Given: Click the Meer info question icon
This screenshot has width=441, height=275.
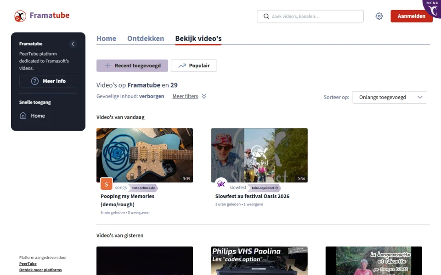Looking at the screenshot, I should [35, 81].
